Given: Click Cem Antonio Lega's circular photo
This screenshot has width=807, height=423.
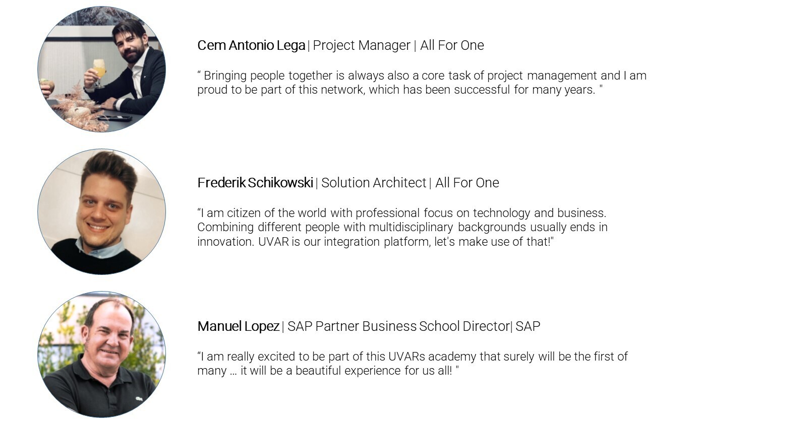Looking at the screenshot, I should [x=101, y=69].
